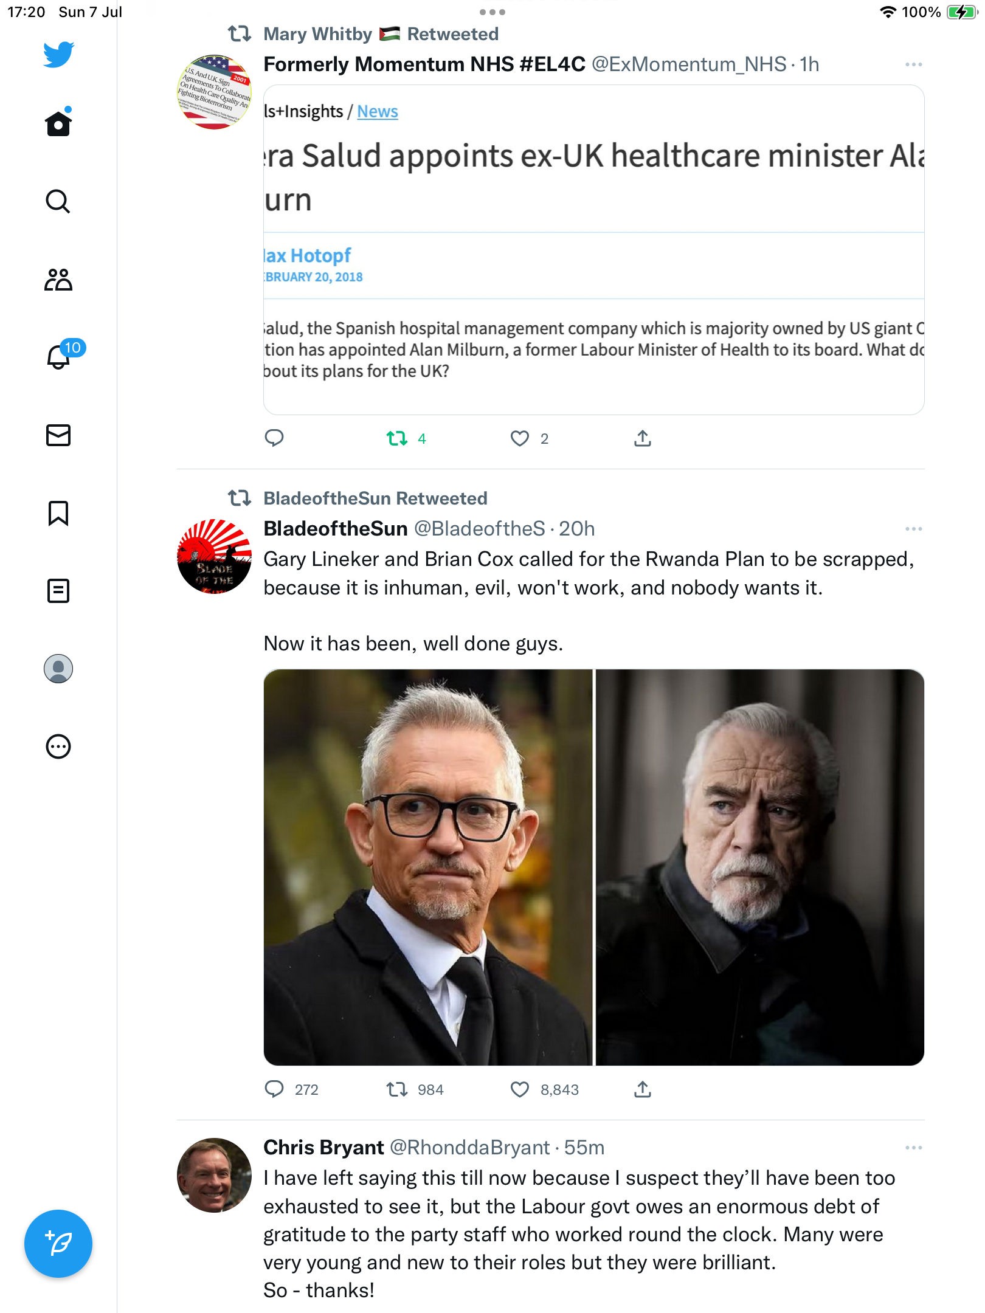Screen dimensions: 985x1313
Task: Share the BladeoftheSun tweet
Action: point(643,1089)
